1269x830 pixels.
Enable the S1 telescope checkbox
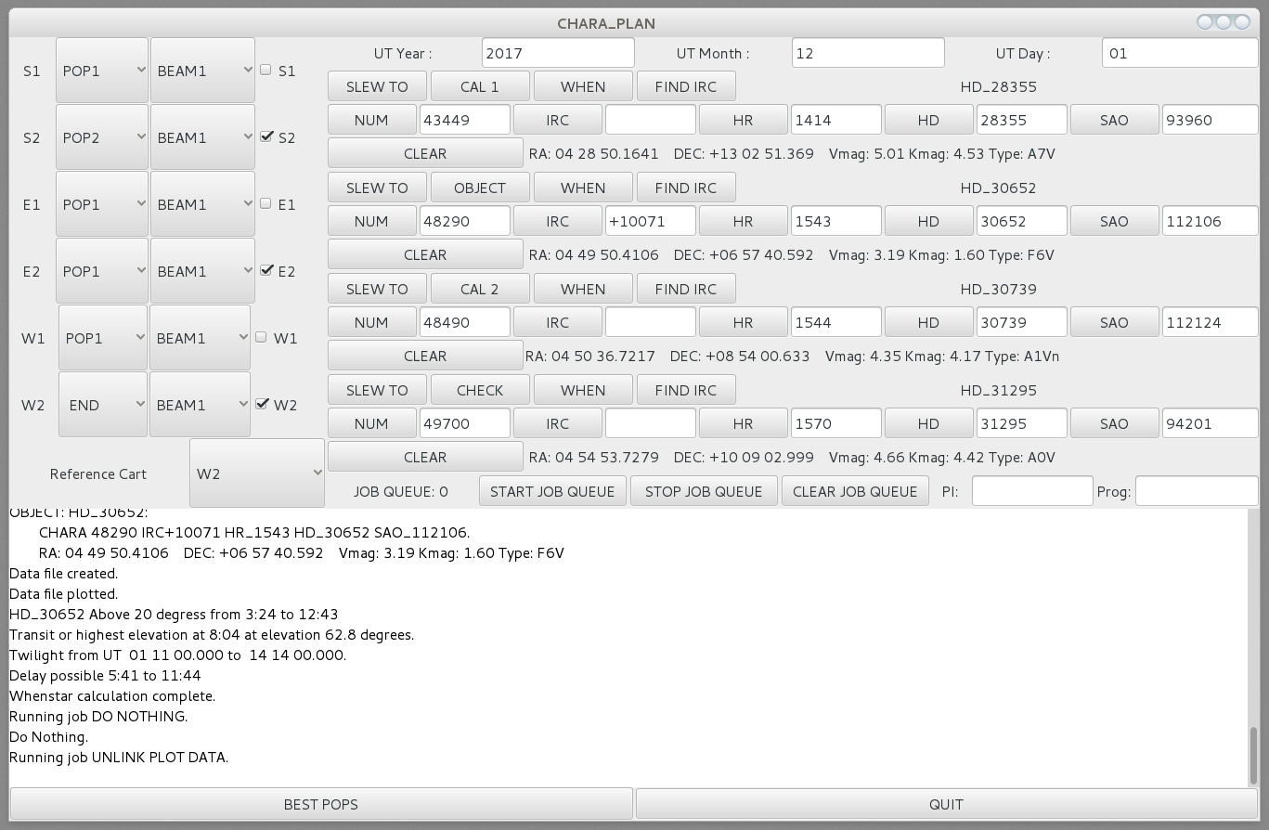point(265,70)
